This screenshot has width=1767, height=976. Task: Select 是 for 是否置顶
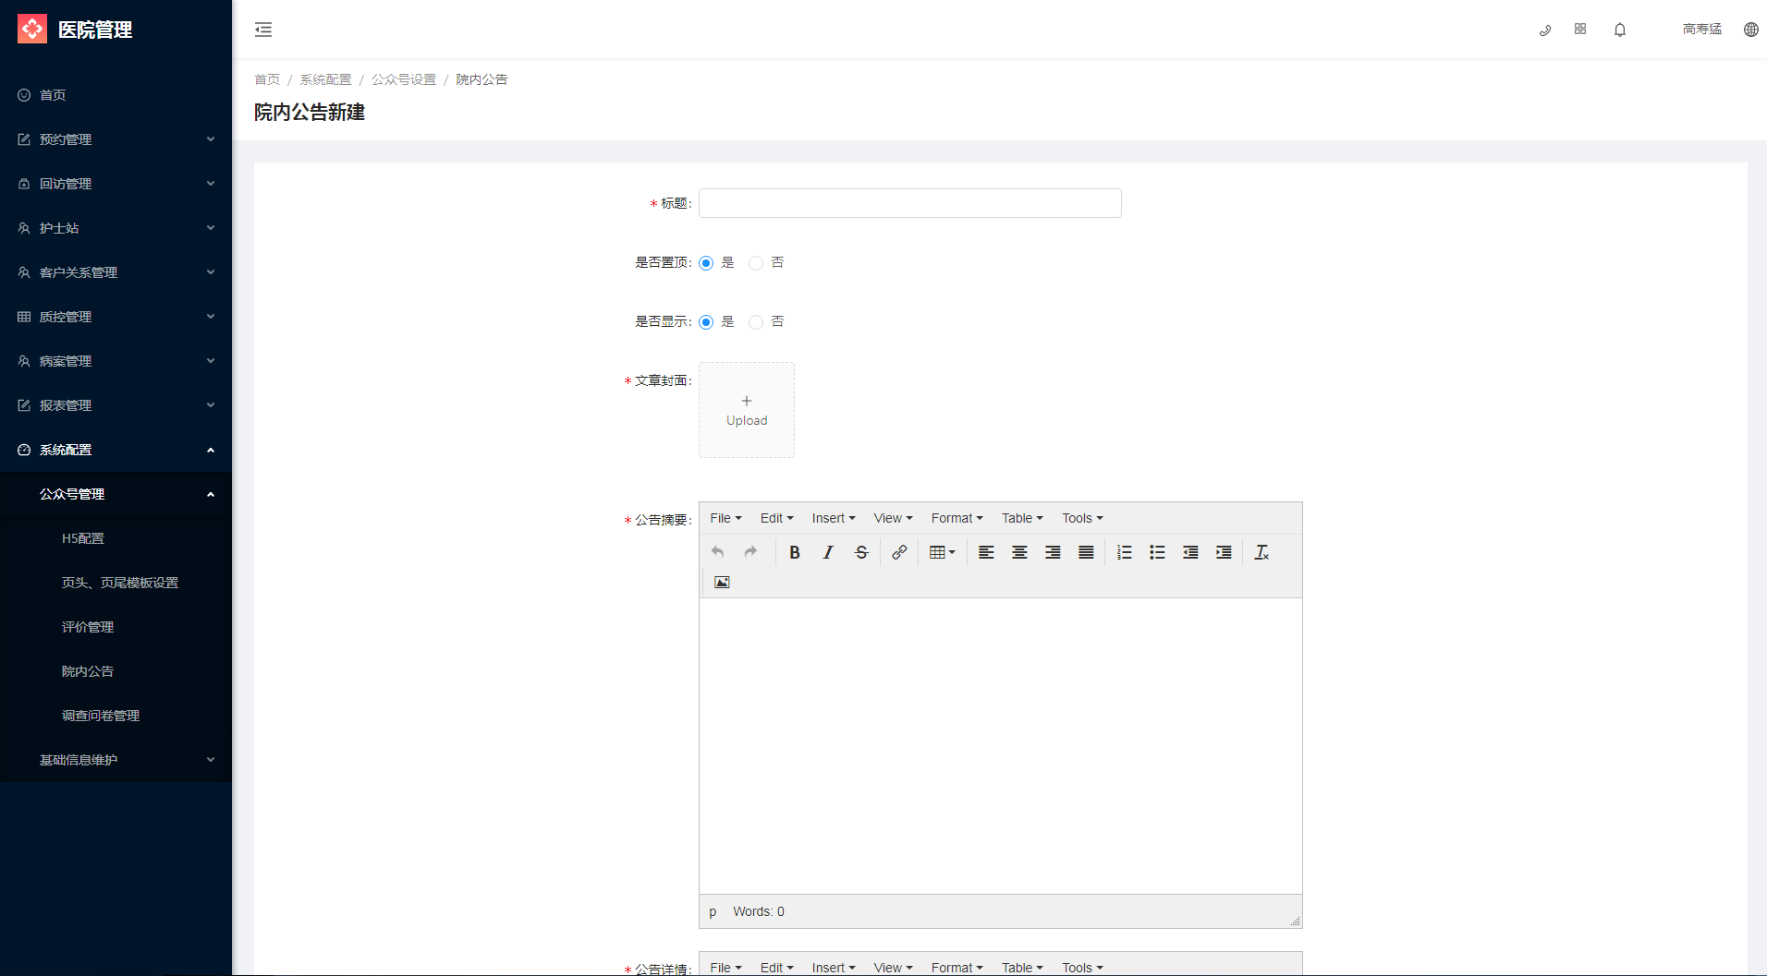pos(706,263)
